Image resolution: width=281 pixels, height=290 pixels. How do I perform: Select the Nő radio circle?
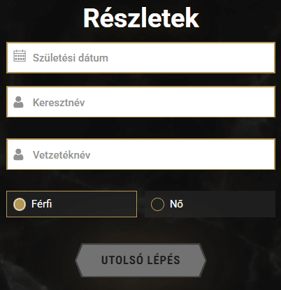coord(157,204)
